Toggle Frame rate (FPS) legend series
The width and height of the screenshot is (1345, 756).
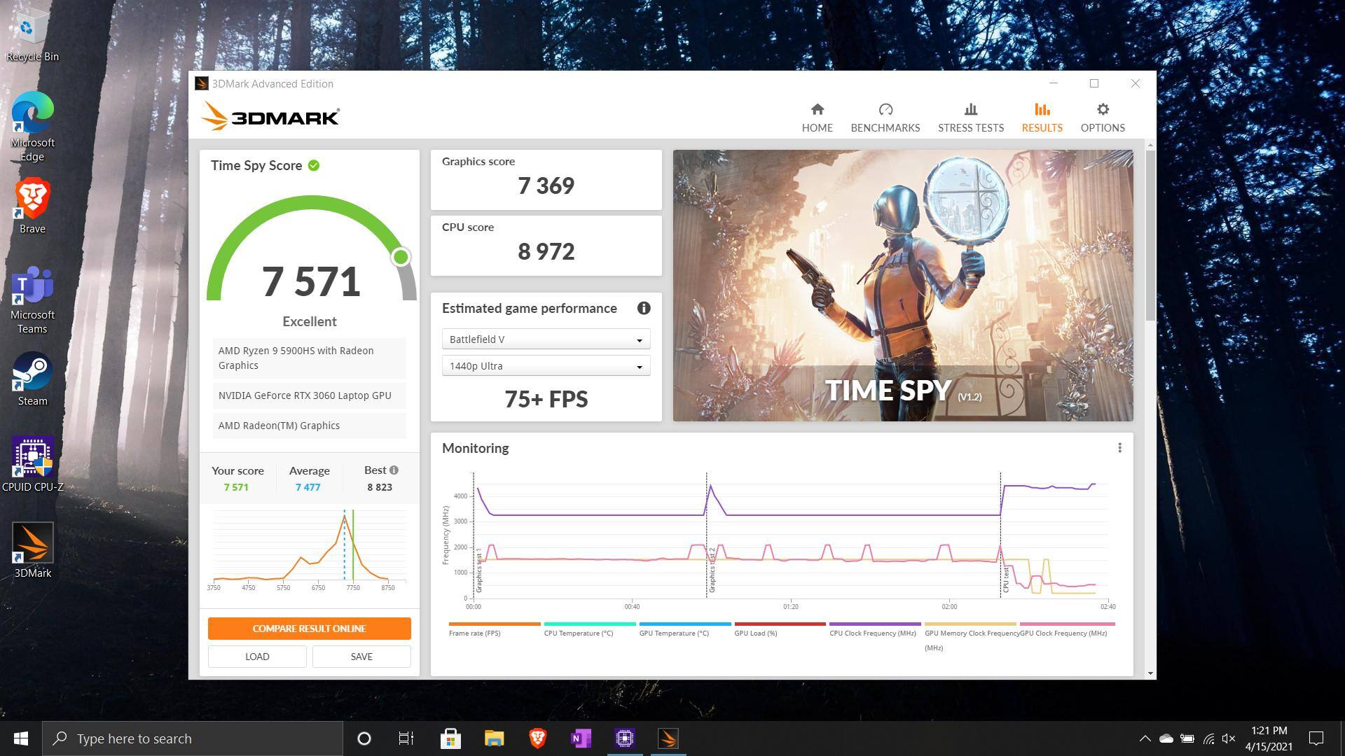click(x=474, y=633)
